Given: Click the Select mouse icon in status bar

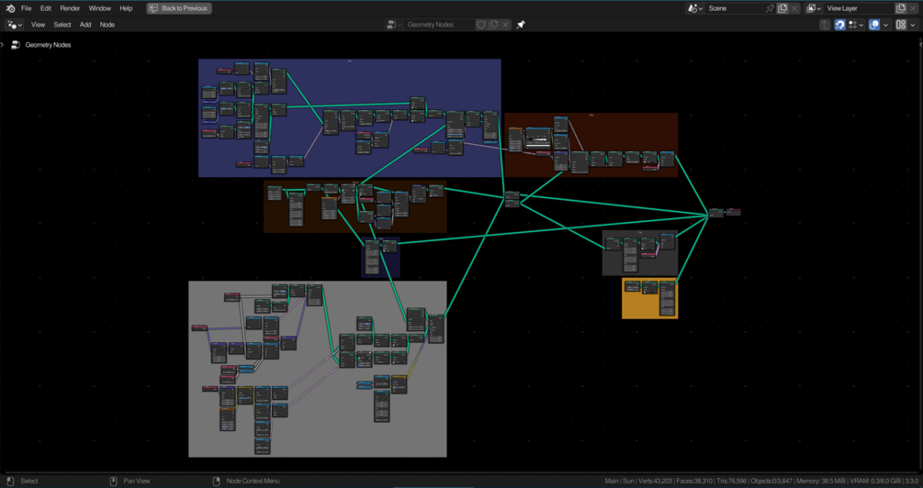Looking at the screenshot, I should (10, 481).
